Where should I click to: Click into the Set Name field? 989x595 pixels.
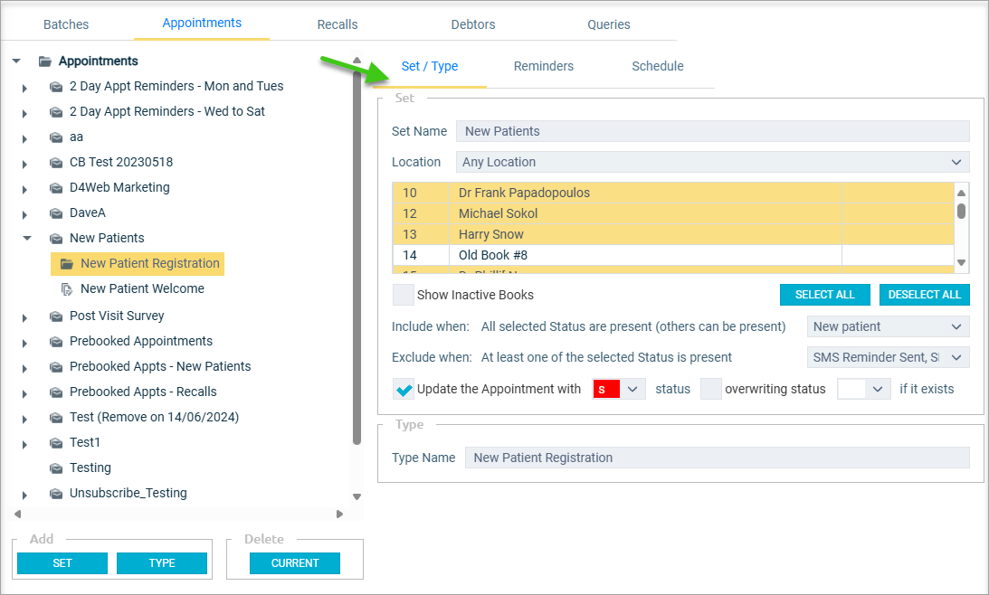coord(713,131)
